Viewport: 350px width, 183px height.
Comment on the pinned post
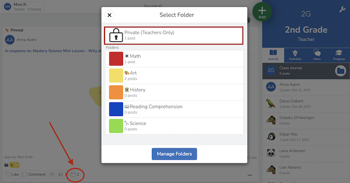click(33, 174)
